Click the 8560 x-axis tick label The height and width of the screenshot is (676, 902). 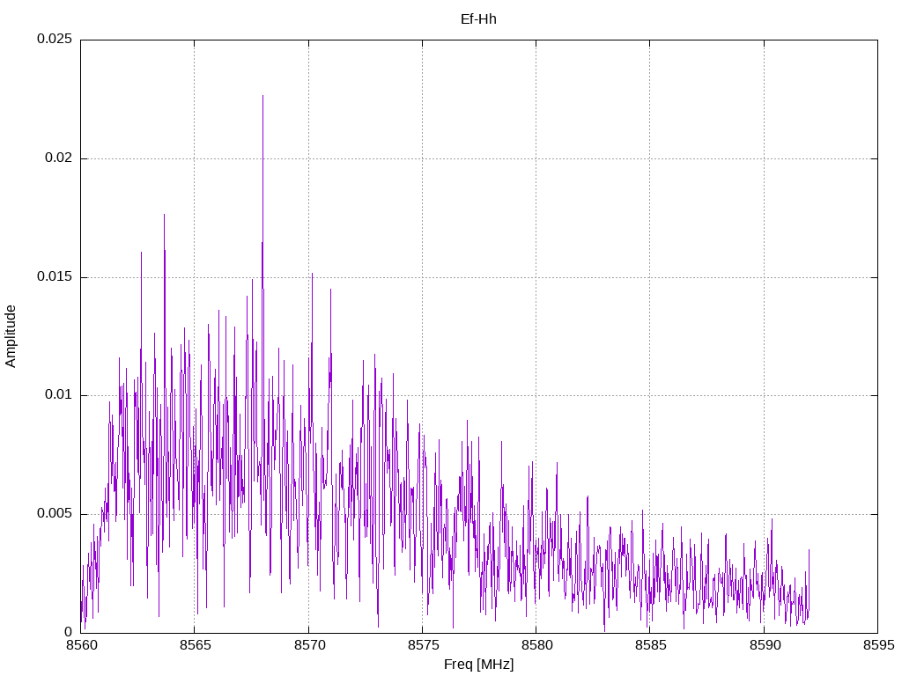tap(82, 645)
